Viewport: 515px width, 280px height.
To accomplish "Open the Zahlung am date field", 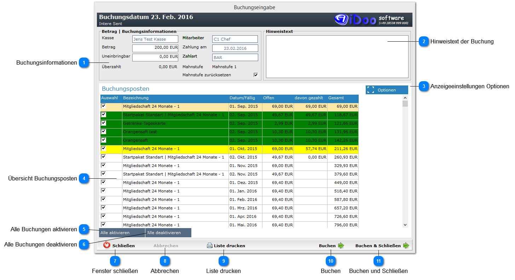I will [x=235, y=48].
